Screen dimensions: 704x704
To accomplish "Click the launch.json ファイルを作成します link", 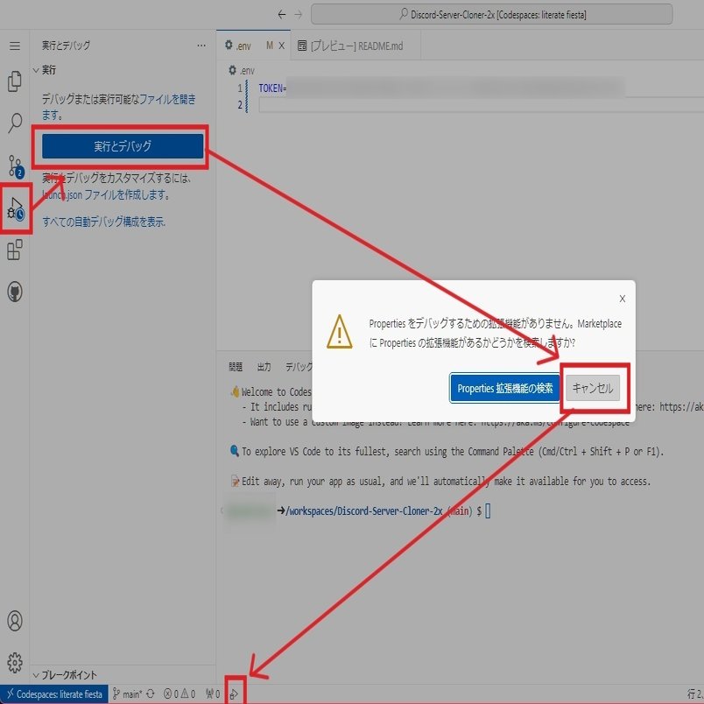I will [106, 195].
